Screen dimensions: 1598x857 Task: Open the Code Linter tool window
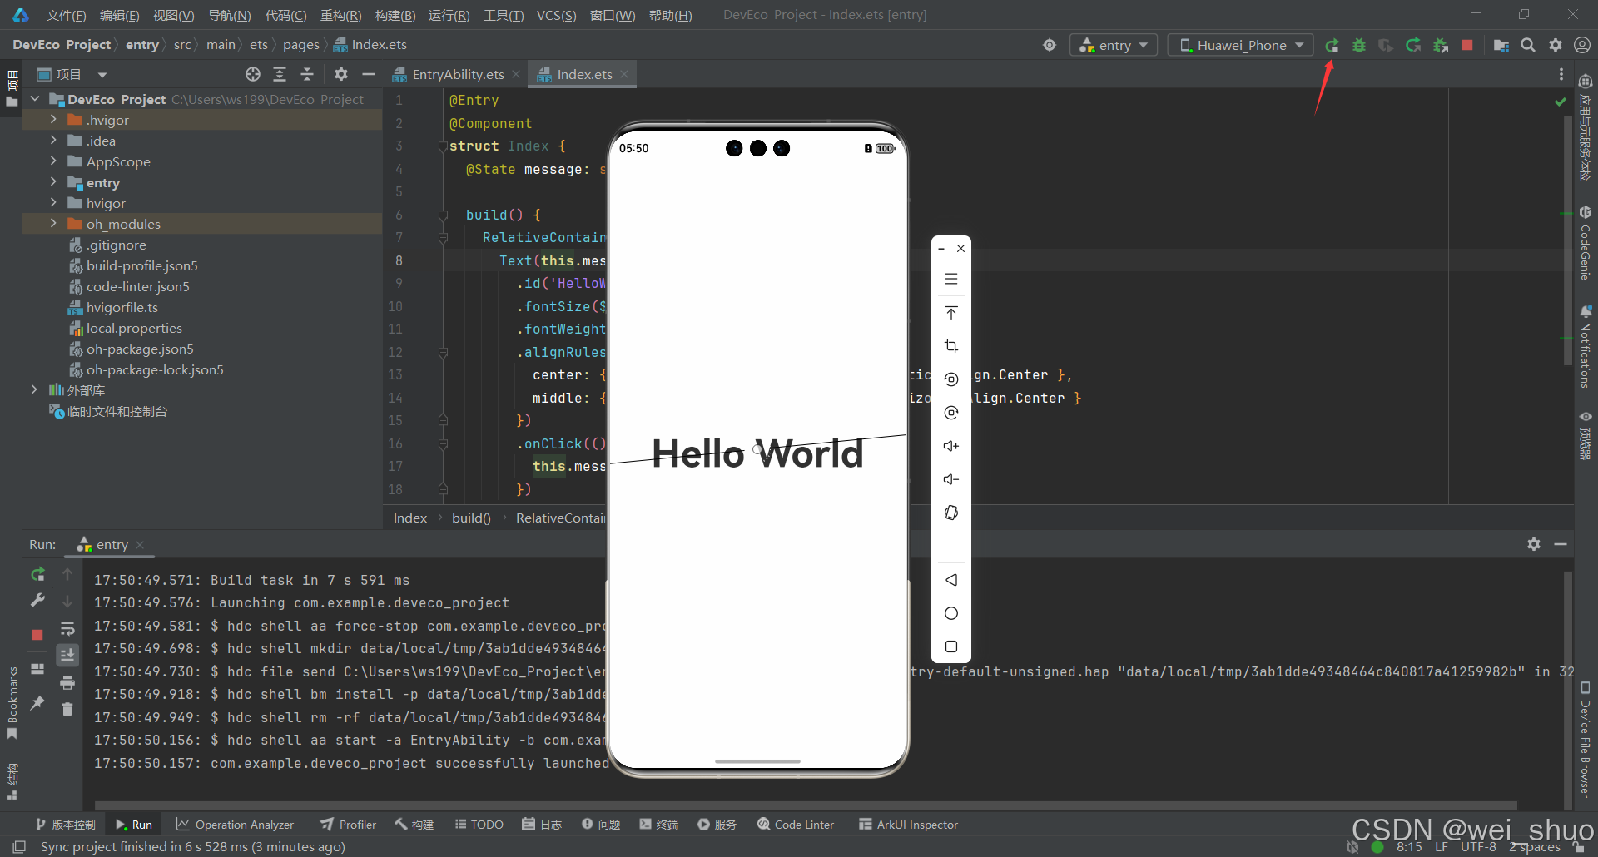796,825
